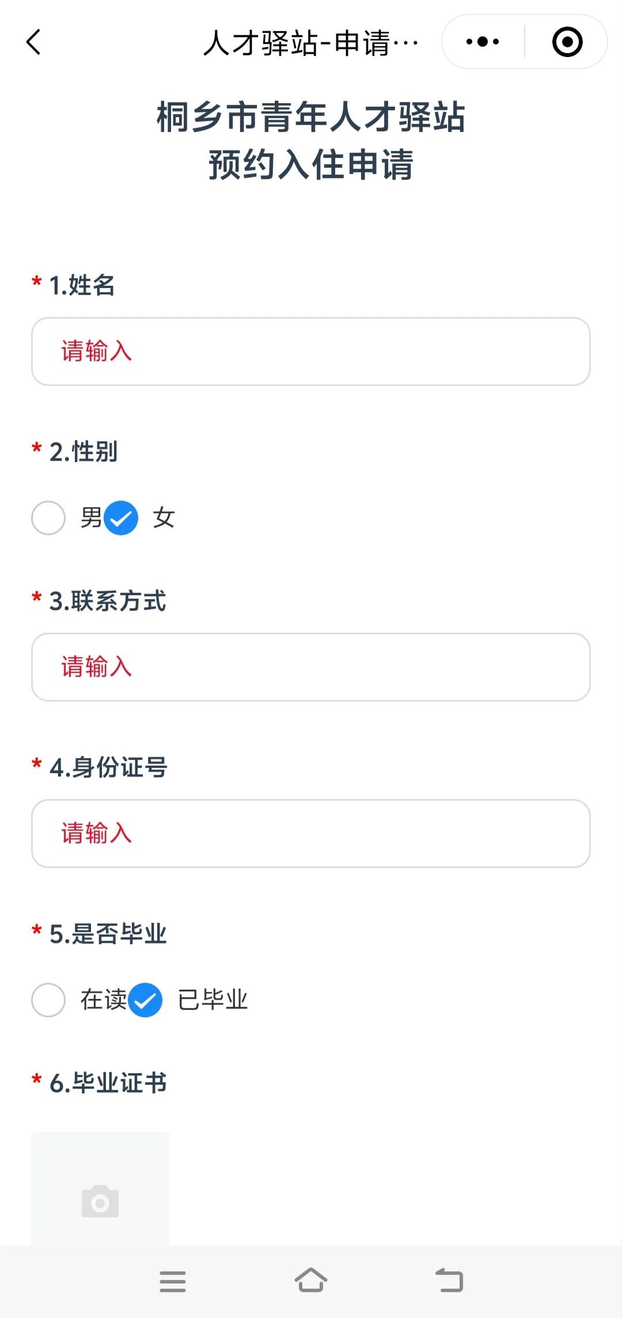Close the mini program with the circle icon
The image size is (622, 1318).
click(x=567, y=42)
